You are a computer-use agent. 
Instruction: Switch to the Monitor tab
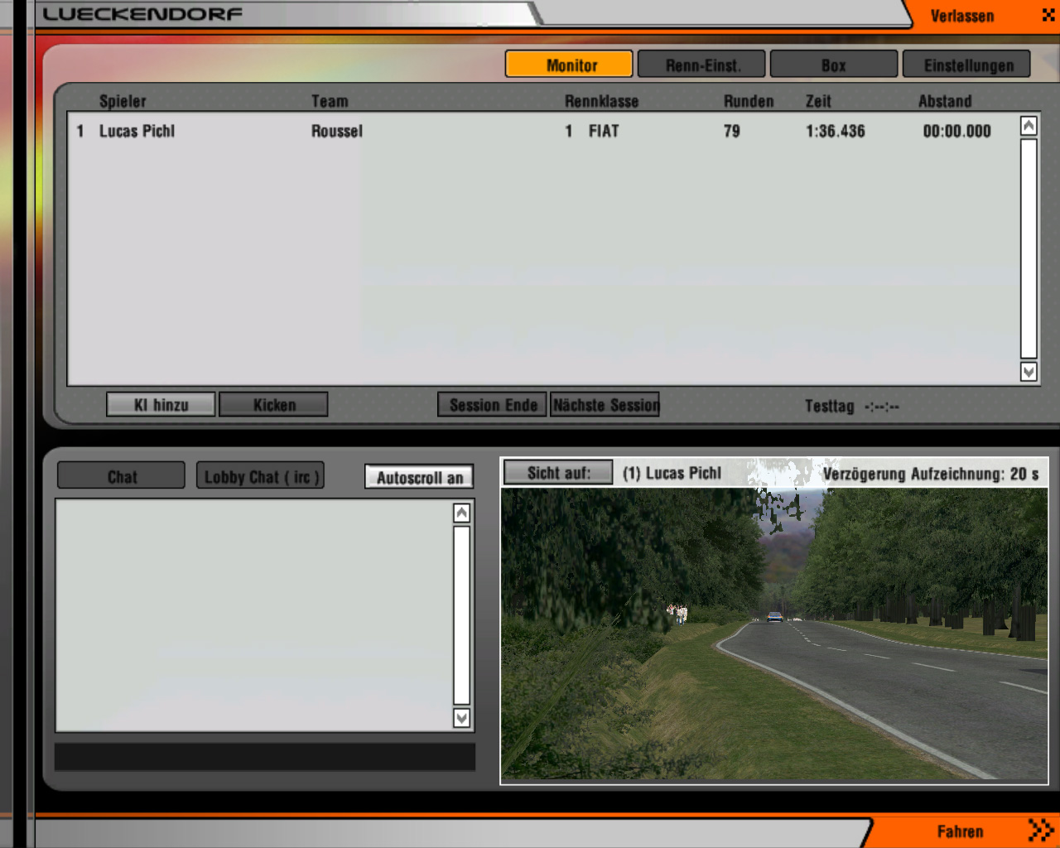click(x=570, y=65)
